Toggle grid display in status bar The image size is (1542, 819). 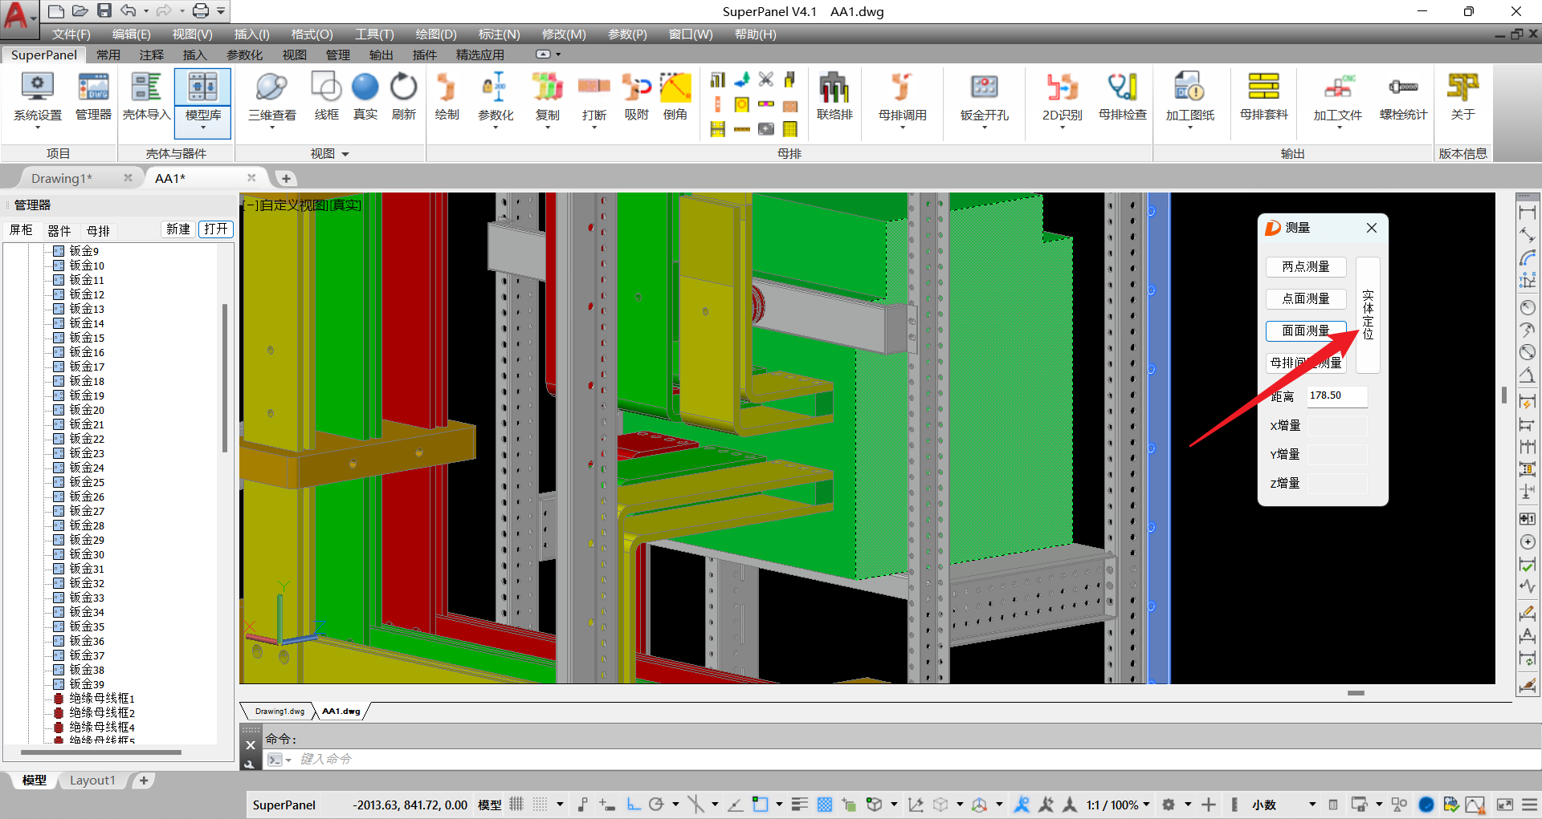(516, 804)
